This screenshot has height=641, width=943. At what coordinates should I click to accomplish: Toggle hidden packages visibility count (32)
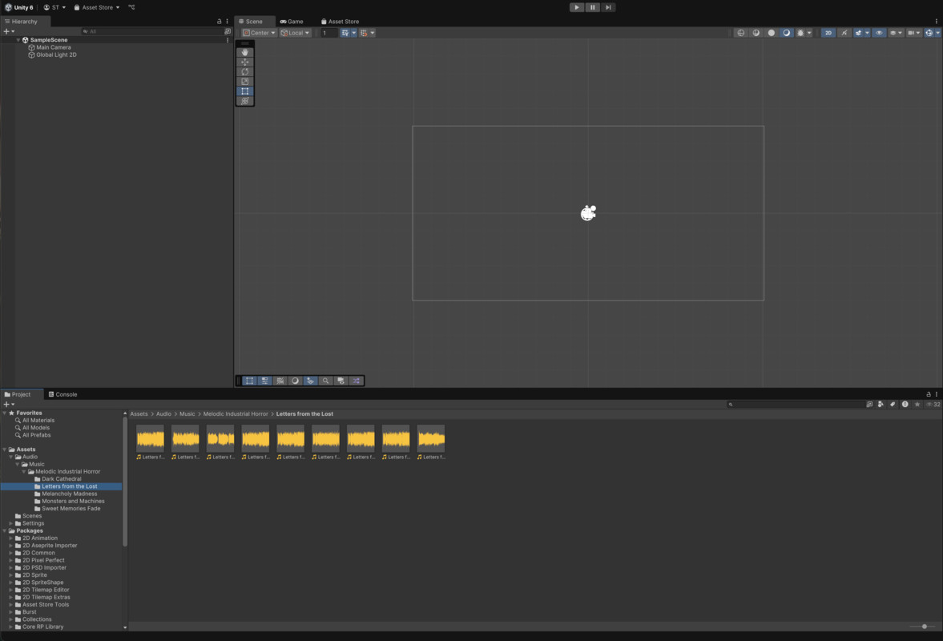[933, 404]
